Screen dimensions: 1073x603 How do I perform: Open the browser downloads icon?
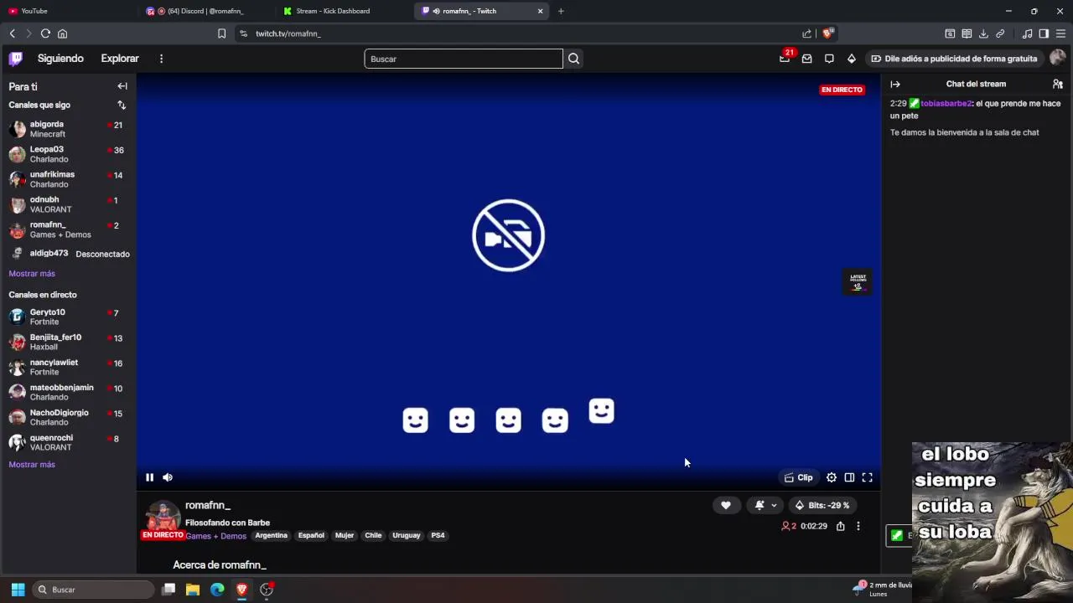[983, 33]
